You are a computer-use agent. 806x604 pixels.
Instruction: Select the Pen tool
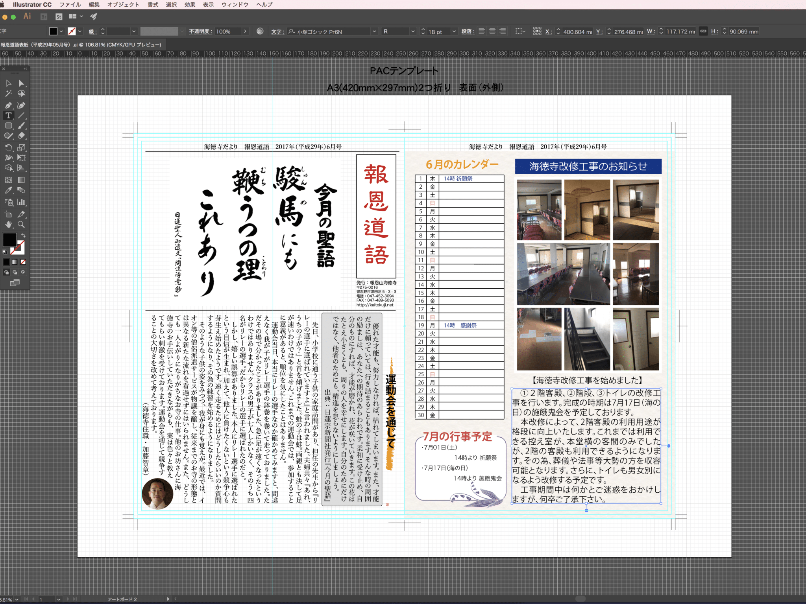[8, 105]
